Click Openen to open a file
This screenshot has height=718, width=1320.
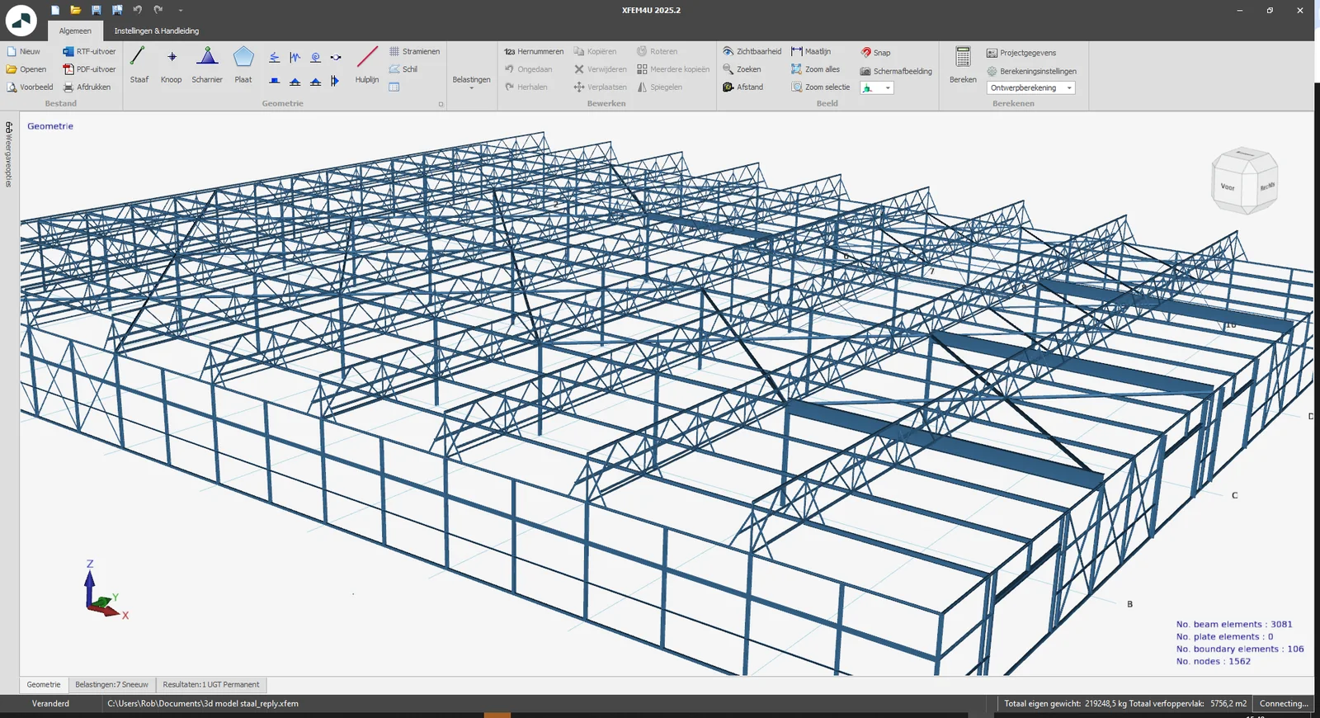(x=26, y=69)
